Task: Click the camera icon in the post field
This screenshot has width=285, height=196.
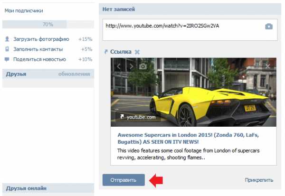Action: pyautogui.click(x=269, y=27)
